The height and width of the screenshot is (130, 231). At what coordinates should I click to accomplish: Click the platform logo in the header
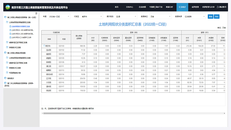click(8, 7)
